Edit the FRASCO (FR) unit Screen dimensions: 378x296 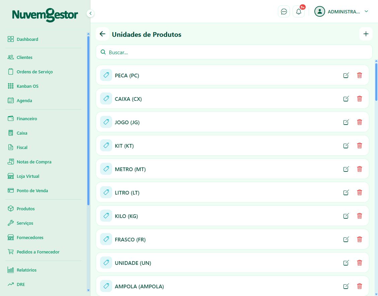(346, 239)
